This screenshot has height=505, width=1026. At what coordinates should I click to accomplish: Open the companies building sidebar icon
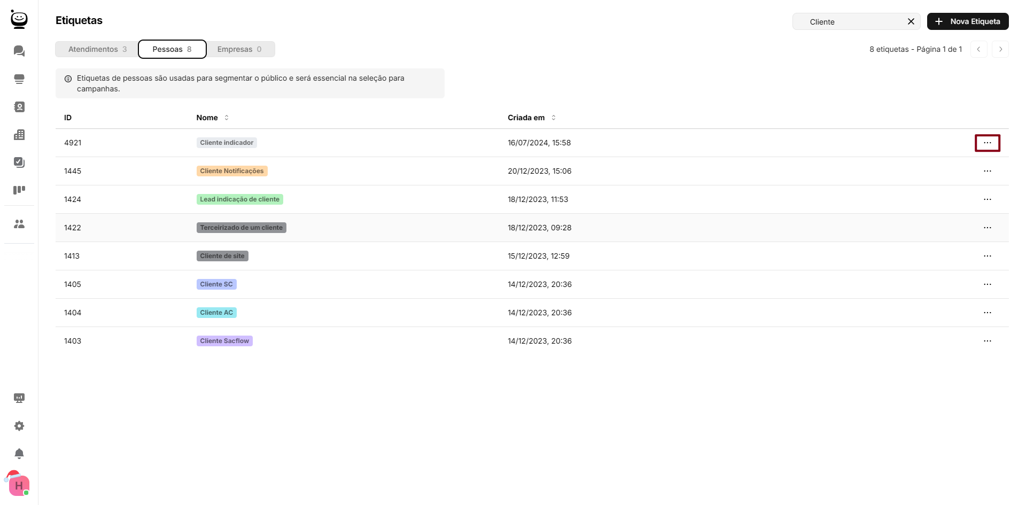pos(19,135)
